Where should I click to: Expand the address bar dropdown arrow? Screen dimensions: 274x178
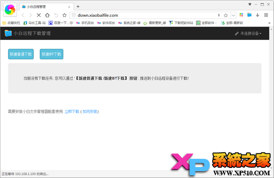tap(233, 16)
